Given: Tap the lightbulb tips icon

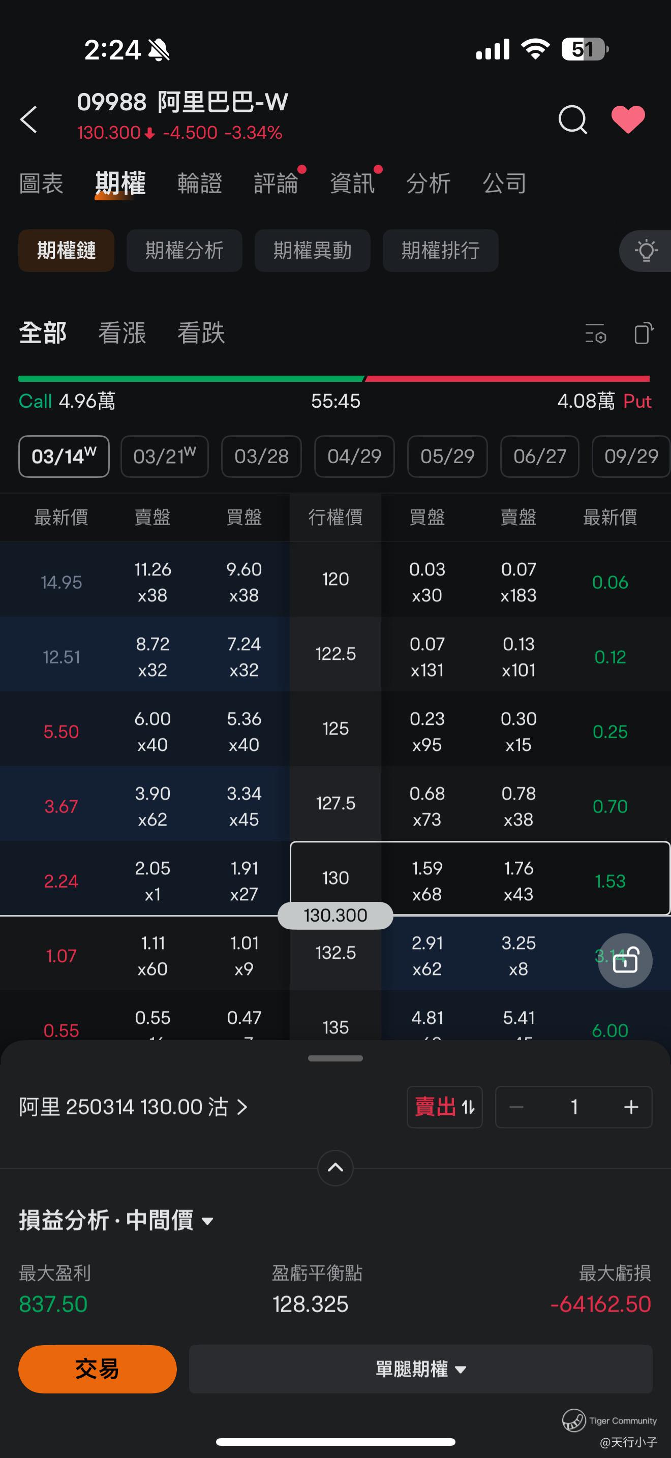Looking at the screenshot, I should (646, 250).
